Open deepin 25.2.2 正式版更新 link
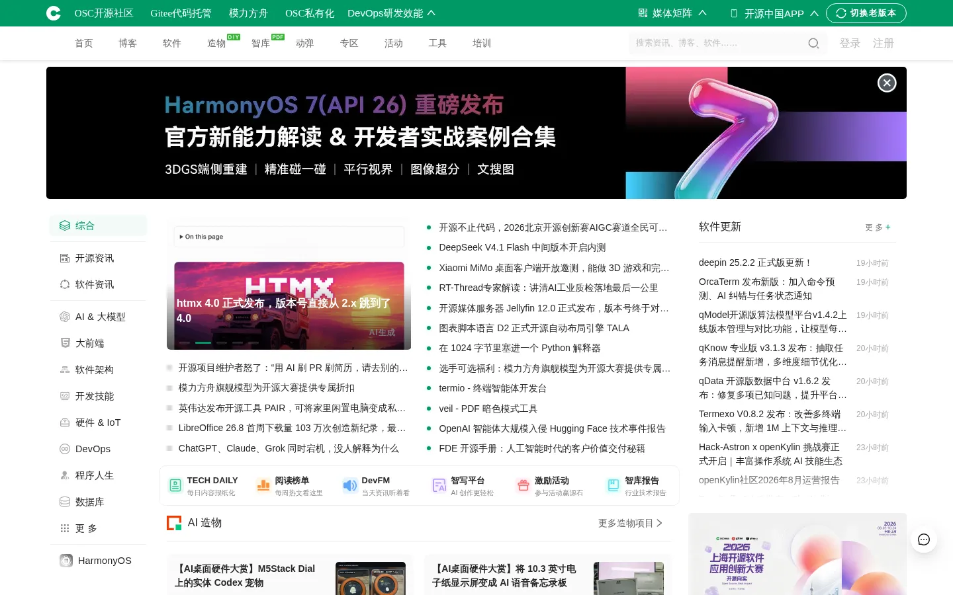The width and height of the screenshot is (953, 595). pyautogui.click(x=755, y=262)
